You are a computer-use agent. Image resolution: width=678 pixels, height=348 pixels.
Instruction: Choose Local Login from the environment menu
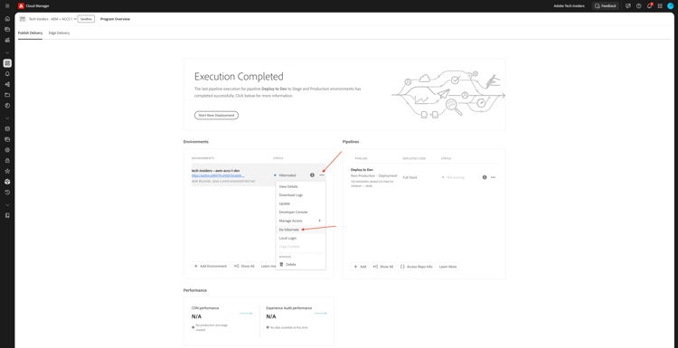pyautogui.click(x=300, y=239)
